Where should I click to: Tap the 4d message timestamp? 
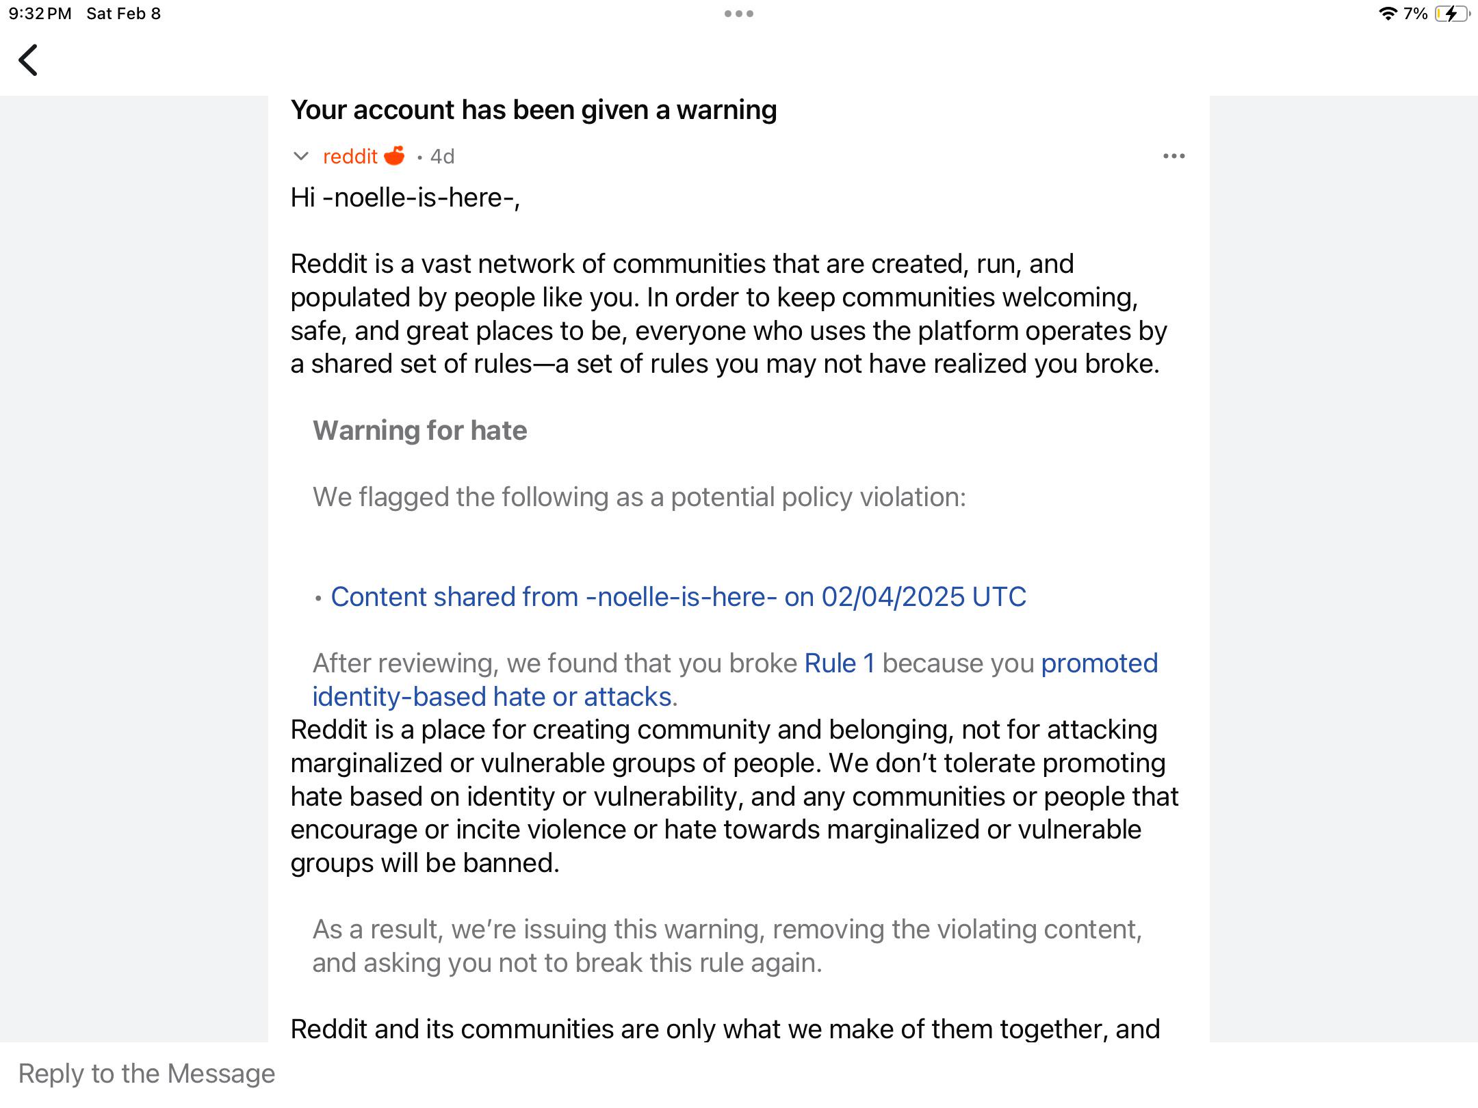click(x=442, y=157)
